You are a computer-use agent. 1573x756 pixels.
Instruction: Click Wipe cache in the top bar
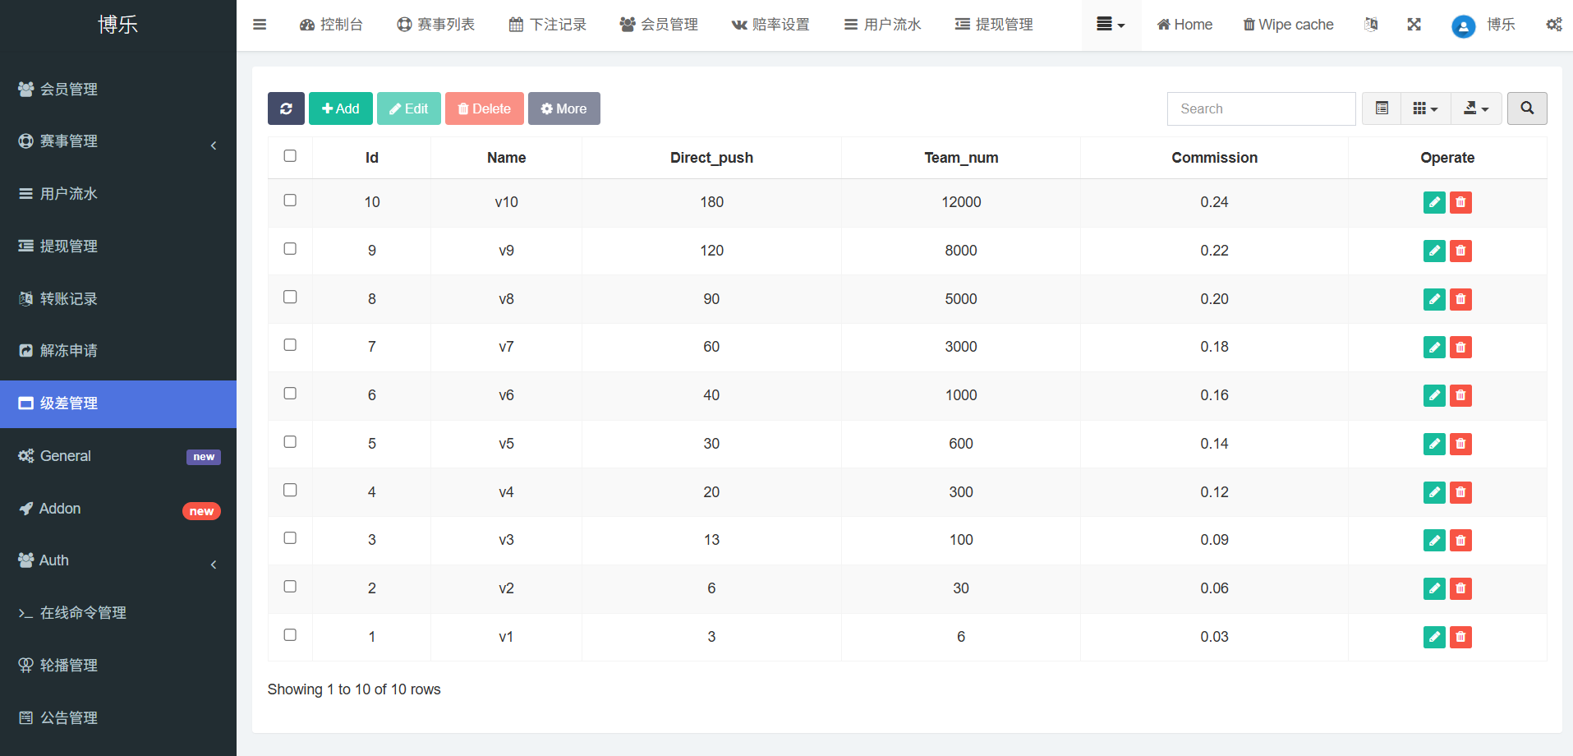pos(1288,25)
